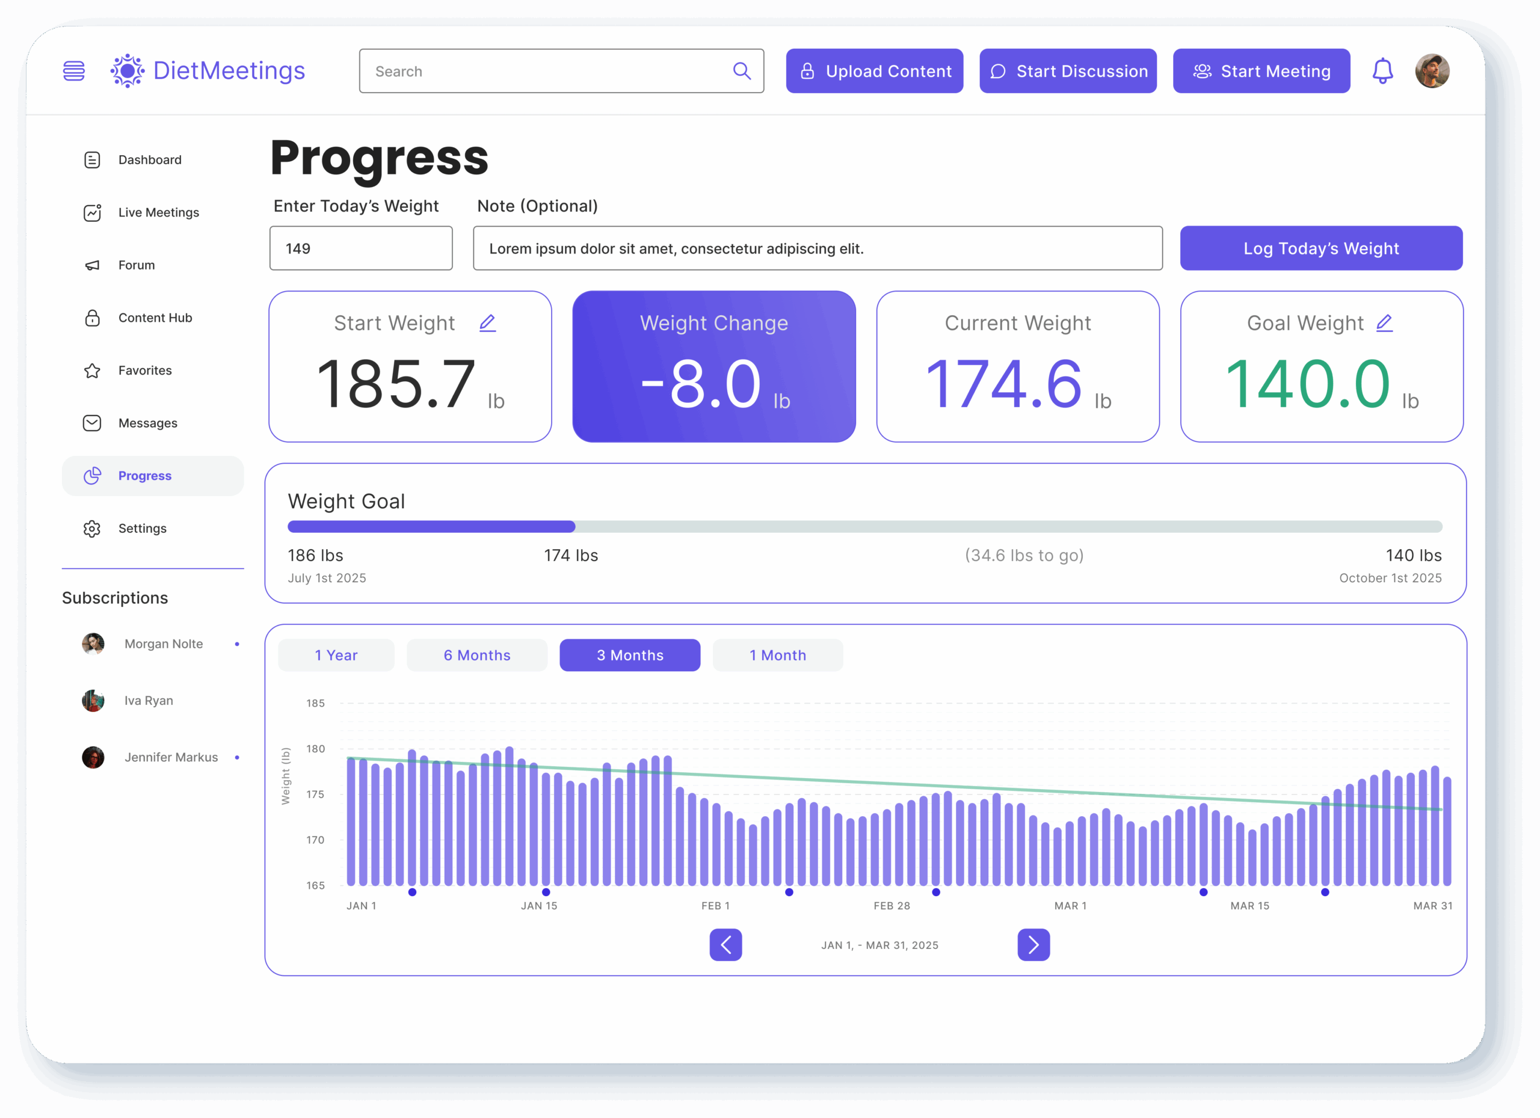
Task: Open Settings gear in sidebar
Action: (93, 528)
